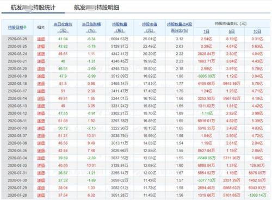Sort by 当日收盘价 column header
The height and width of the screenshot is (200, 272).
(x=63, y=27)
